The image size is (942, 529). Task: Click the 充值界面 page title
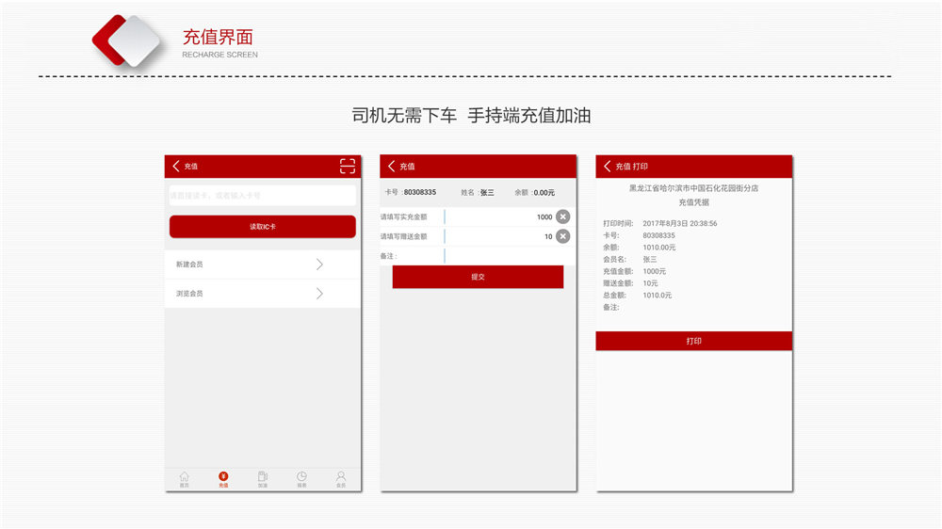point(219,38)
